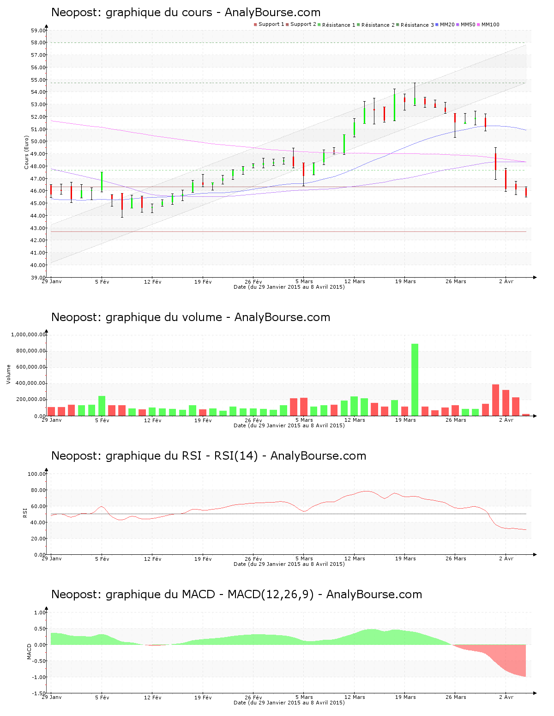Click the tallest green volume bar
554x716 pixels.
pyautogui.click(x=415, y=380)
